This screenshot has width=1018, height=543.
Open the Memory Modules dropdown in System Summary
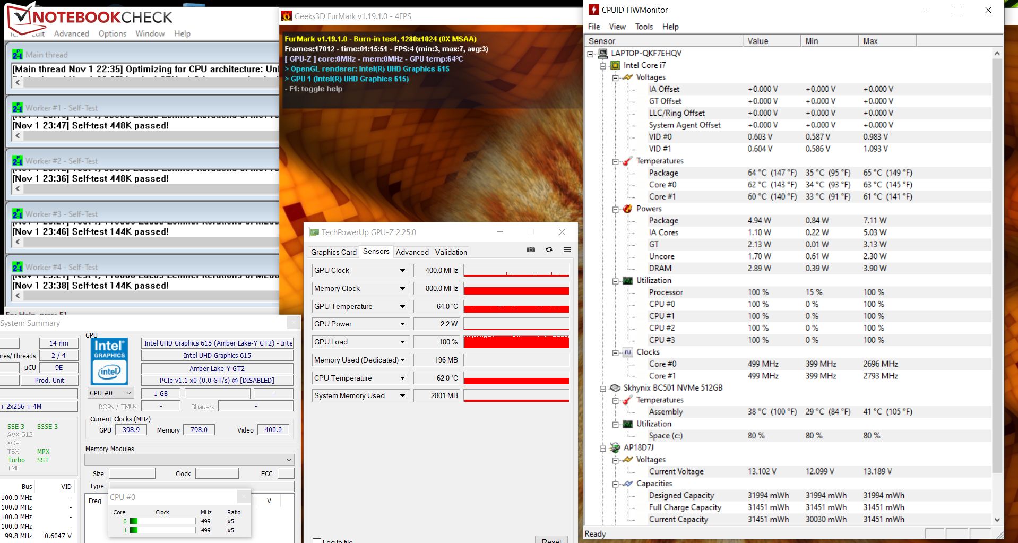click(x=189, y=460)
